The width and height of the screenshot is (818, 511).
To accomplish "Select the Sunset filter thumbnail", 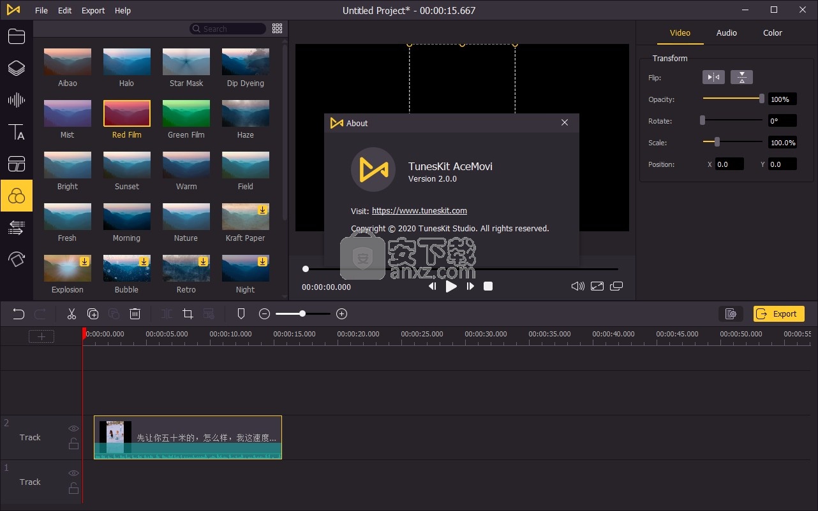I will click(x=127, y=165).
